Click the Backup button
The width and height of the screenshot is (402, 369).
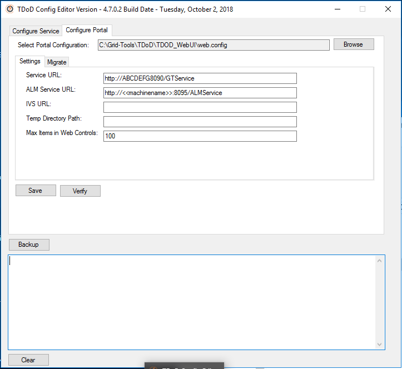click(29, 245)
